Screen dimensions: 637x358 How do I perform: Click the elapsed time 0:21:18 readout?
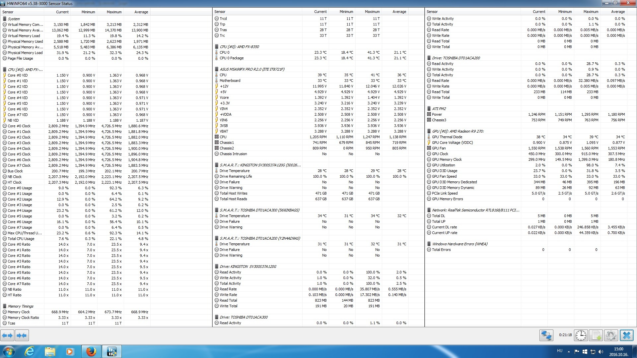pos(565,335)
